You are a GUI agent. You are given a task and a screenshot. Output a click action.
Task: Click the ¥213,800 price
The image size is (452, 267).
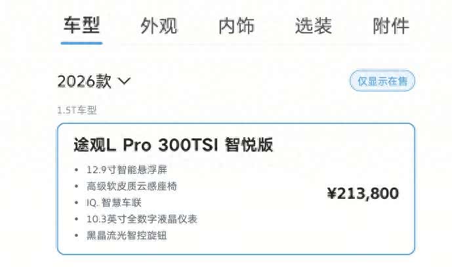(363, 193)
